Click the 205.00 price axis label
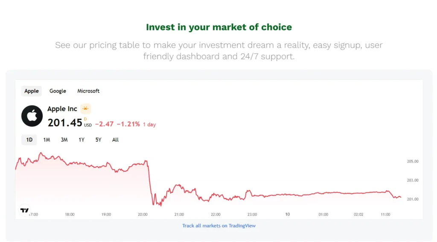 coord(412,161)
